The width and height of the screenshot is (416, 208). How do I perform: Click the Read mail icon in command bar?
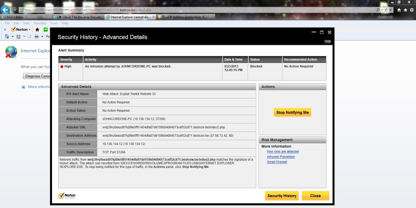pyautogui.click(x=30, y=36)
